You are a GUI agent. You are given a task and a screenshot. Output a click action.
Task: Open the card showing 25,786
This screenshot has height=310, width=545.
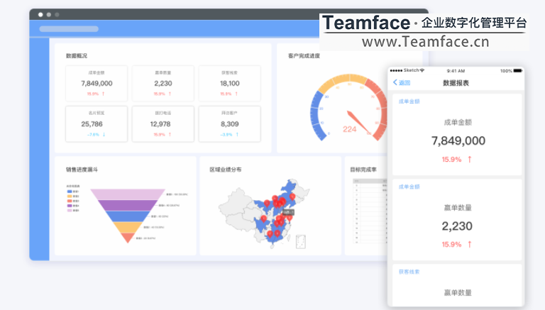[97, 124]
